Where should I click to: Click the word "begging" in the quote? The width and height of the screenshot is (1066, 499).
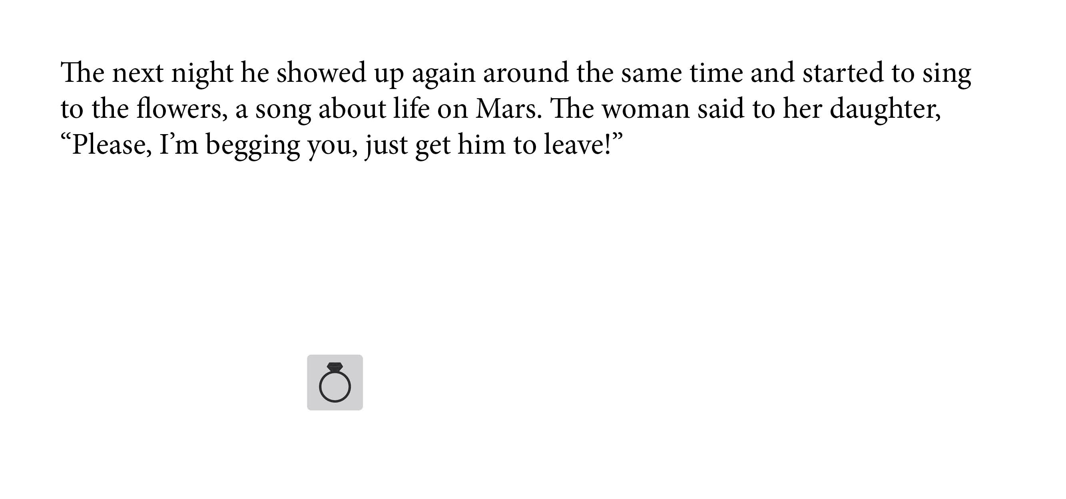coord(253,145)
